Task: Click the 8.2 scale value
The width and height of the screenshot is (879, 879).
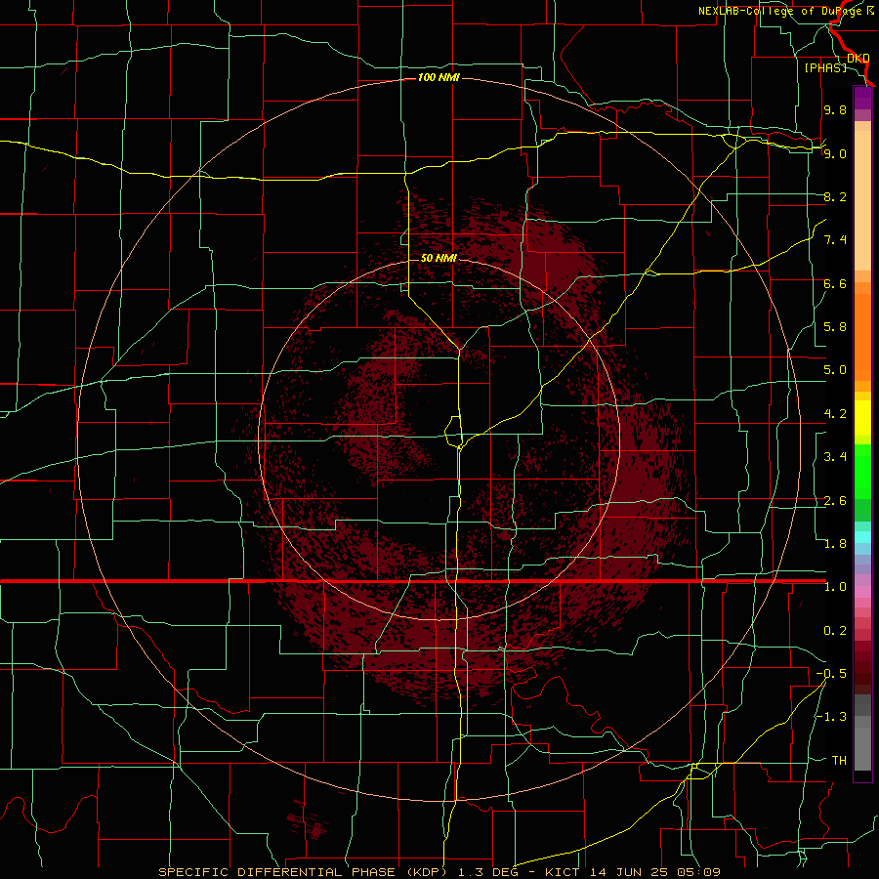Action: pyautogui.click(x=835, y=196)
